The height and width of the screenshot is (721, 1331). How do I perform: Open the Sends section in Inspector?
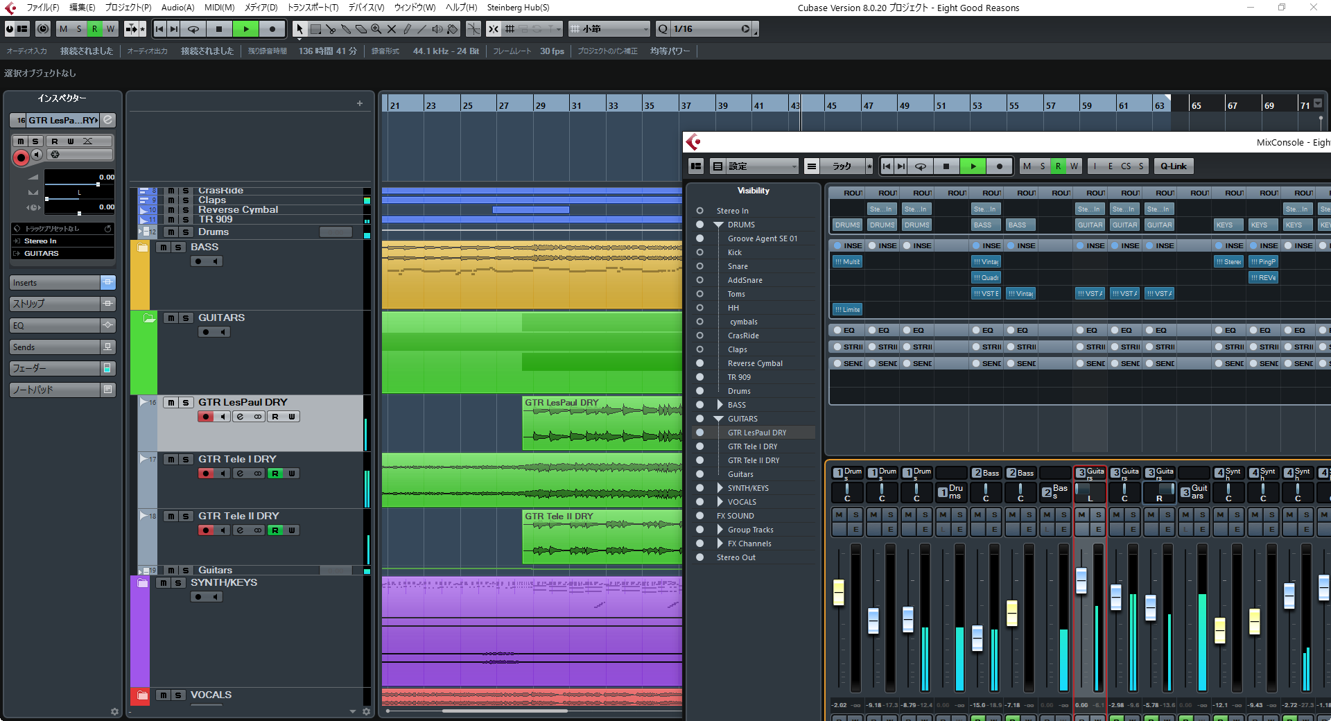click(54, 347)
